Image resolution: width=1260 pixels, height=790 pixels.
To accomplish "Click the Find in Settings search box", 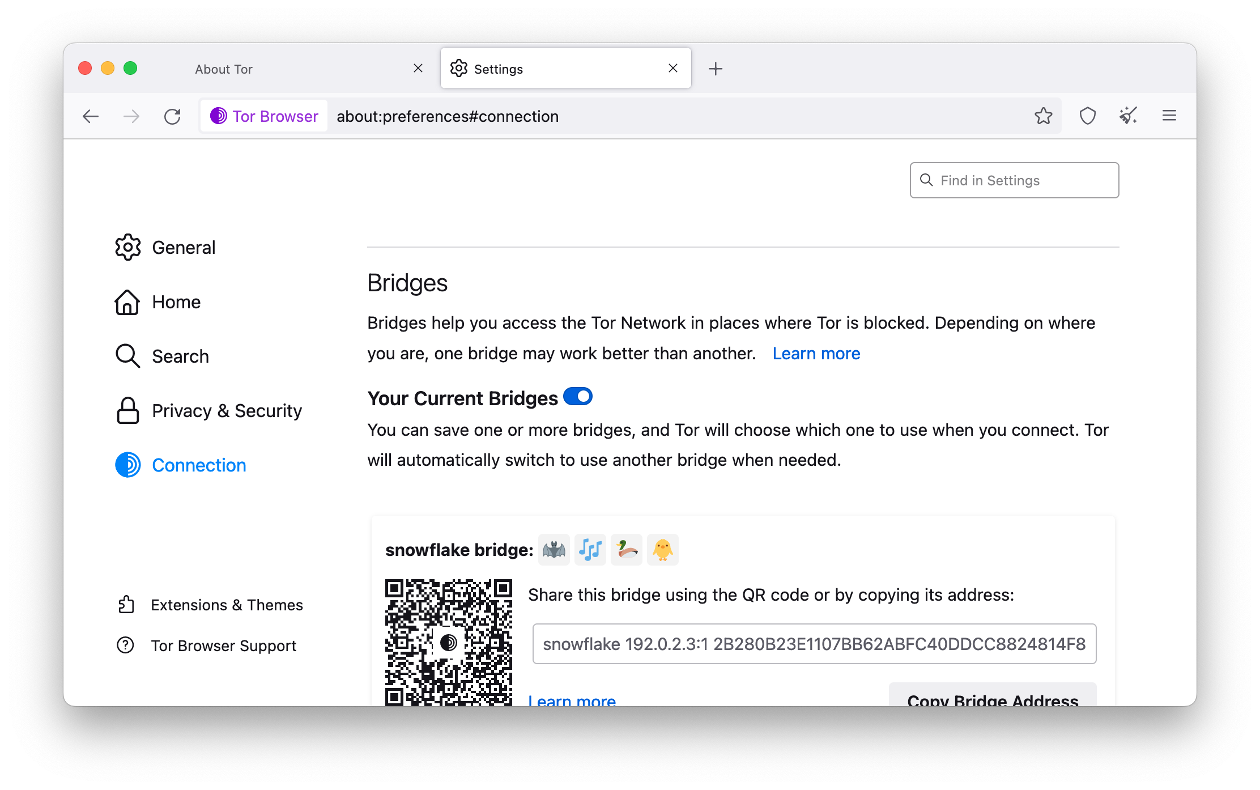I will click(x=1014, y=180).
